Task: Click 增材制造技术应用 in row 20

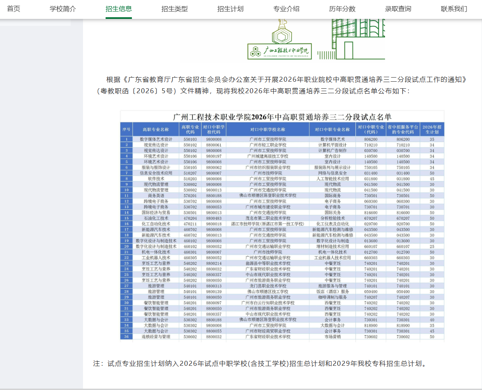Action: click(x=332, y=246)
